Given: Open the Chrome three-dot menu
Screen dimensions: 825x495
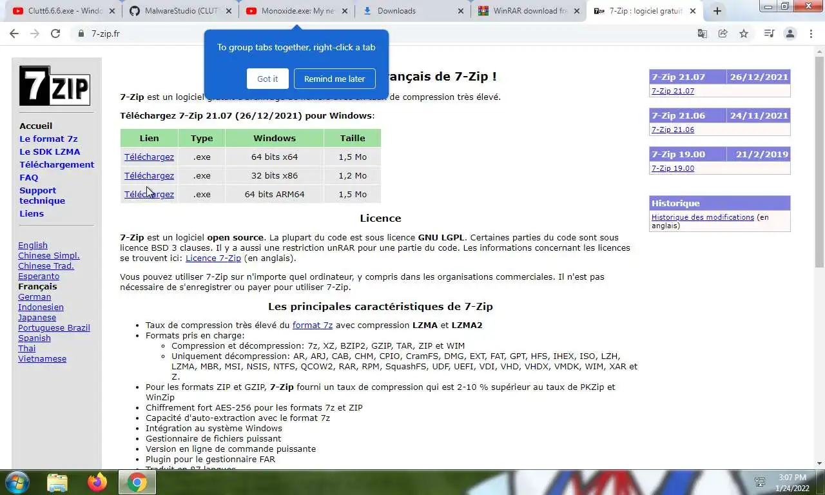Looking at the screenshot, I should click(811, 34).
